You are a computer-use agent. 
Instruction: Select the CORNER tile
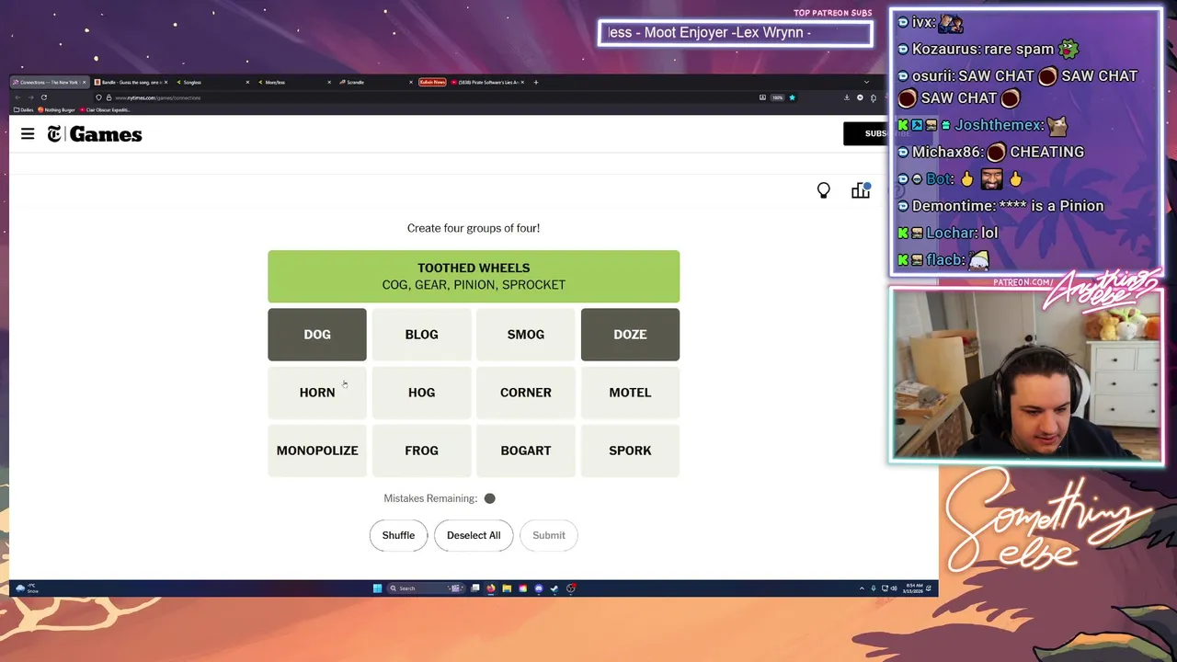[526, 393]
